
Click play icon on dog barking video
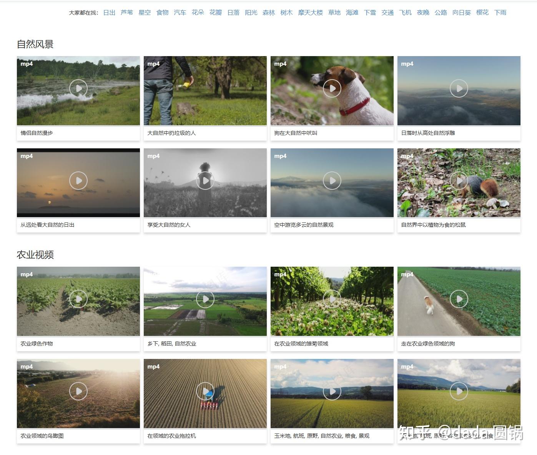click(332, 88)
